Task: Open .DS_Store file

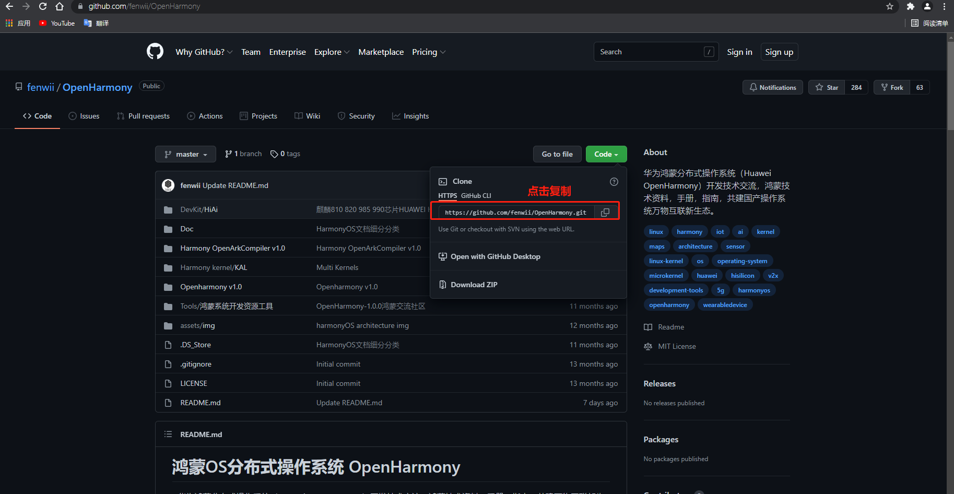Action: (x=195, y=345)
